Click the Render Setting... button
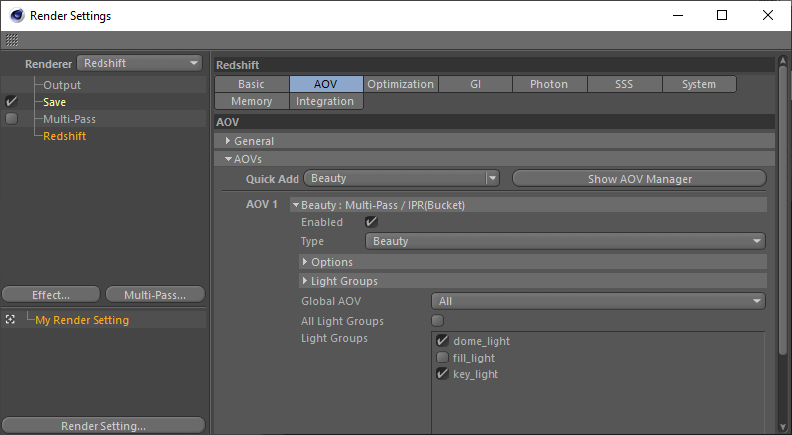 coord(103,425)
